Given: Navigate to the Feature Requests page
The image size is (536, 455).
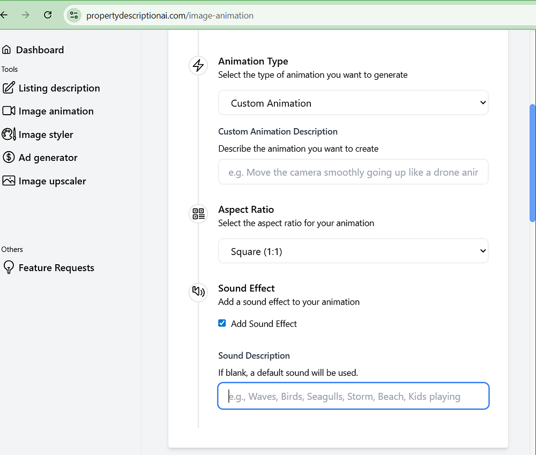Looking at the screenshot, I should point(56,268).
